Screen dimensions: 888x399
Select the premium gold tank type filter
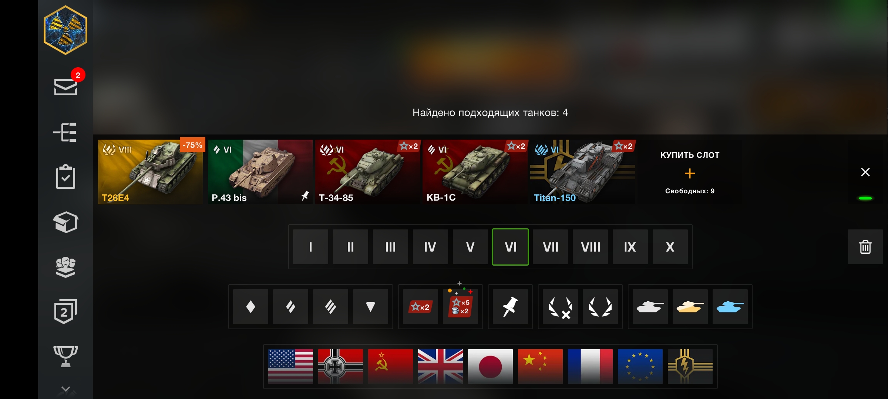coord(690,307)
